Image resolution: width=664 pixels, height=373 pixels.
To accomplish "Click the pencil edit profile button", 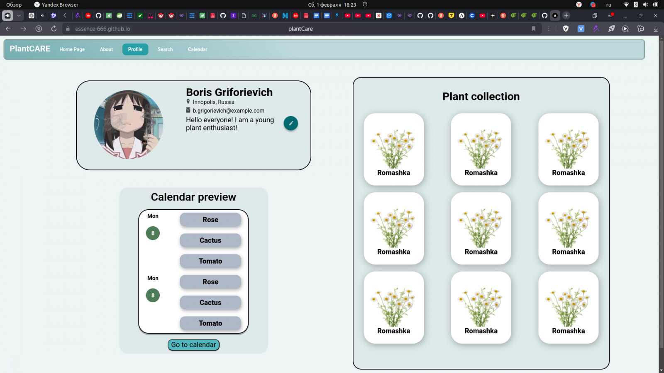I will pyautogui.click(x=291, y=123).
